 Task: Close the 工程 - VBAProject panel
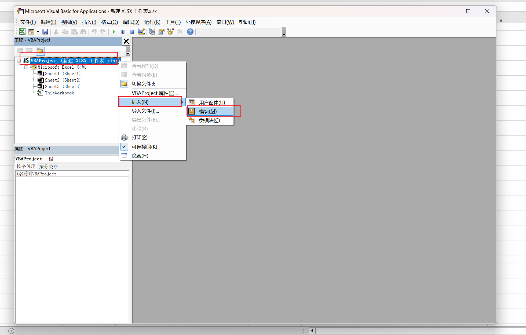[x=126, y=41]
